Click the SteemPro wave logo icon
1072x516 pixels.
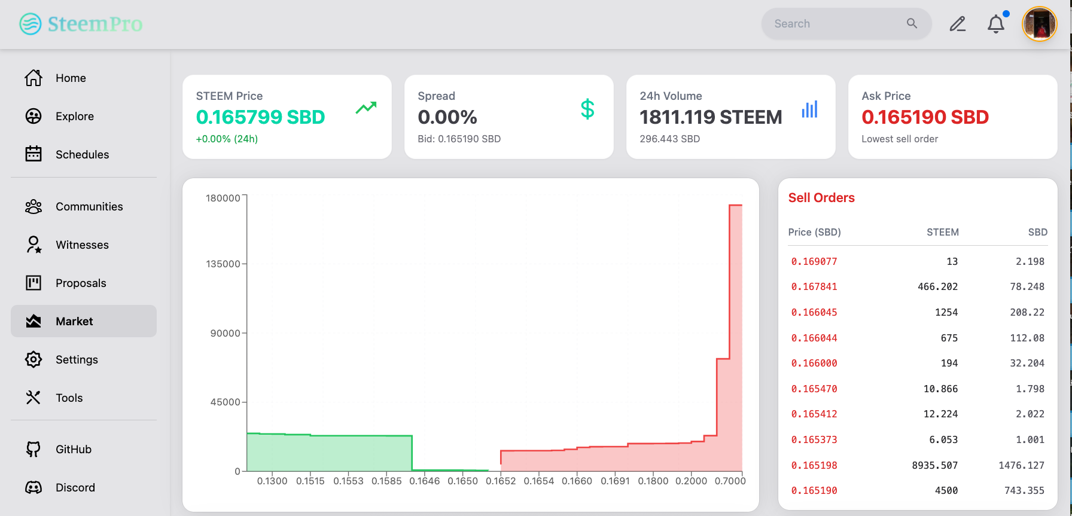pyautogui.click(x=31, y=24)
